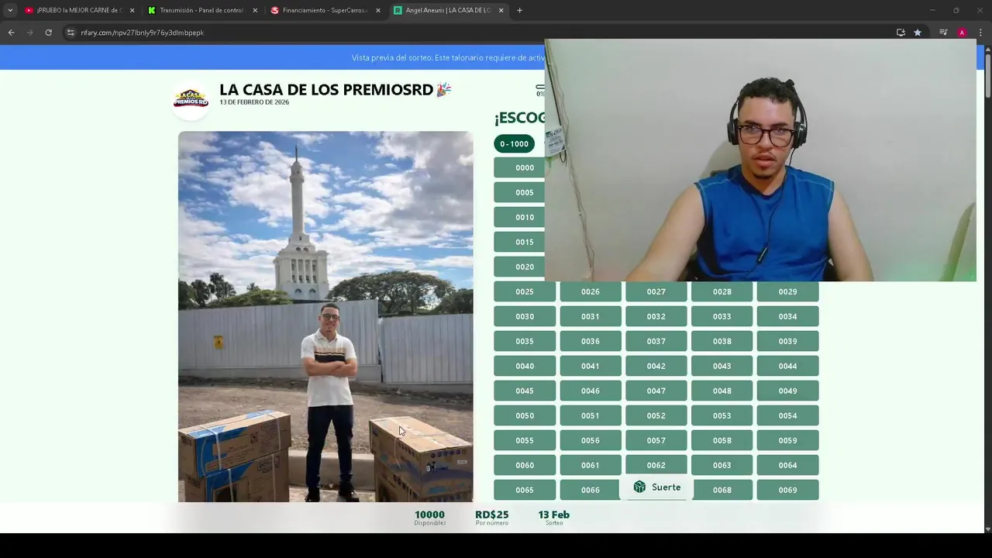The width and height of the screenshot is (992, 558).
Task: Click number 0064
Action: click(787, 465)
